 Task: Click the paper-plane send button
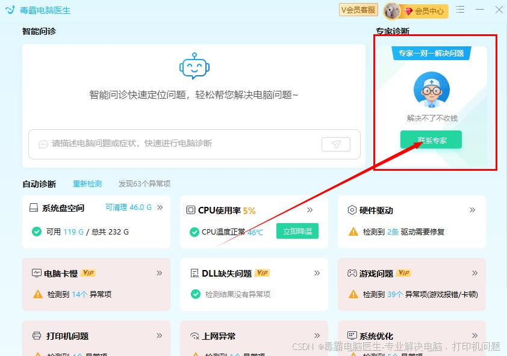point(336,144)
